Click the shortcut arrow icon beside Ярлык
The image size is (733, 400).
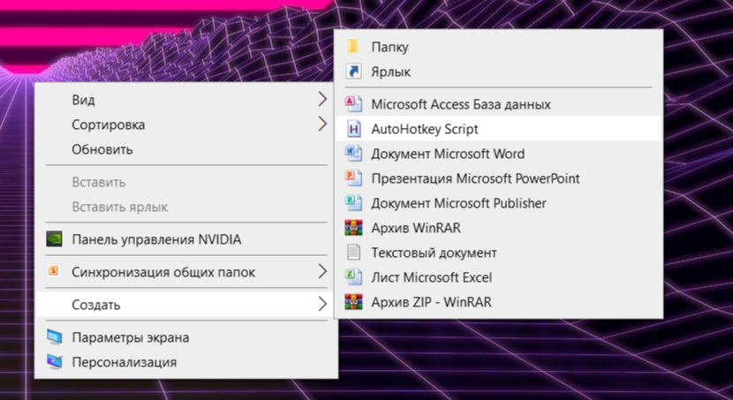(353, 72)
